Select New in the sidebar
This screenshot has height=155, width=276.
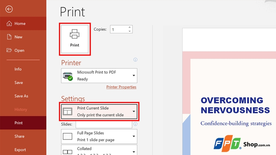tap(23, 37)
